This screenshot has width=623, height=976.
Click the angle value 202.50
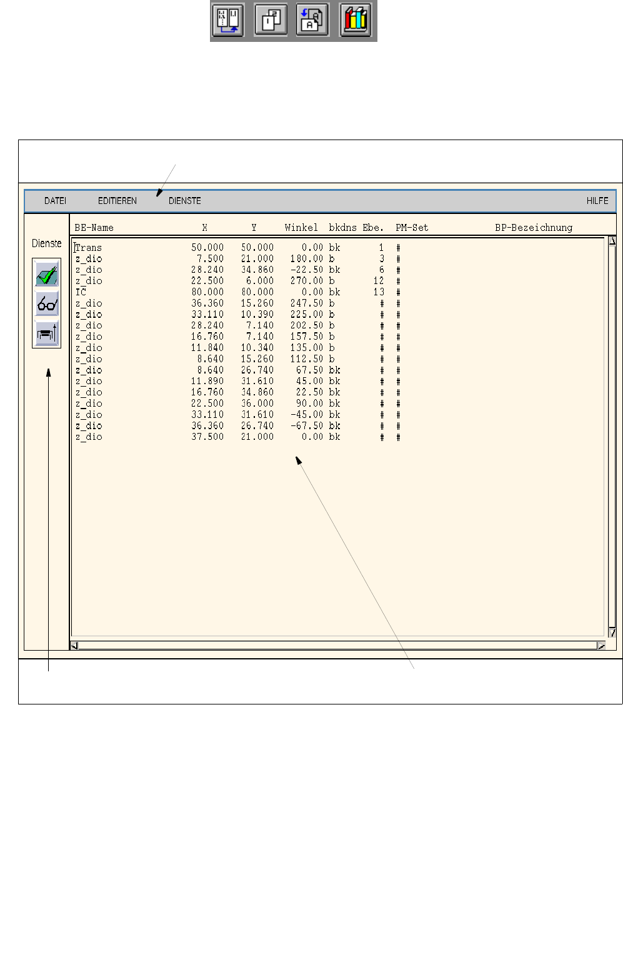[307, 325]
